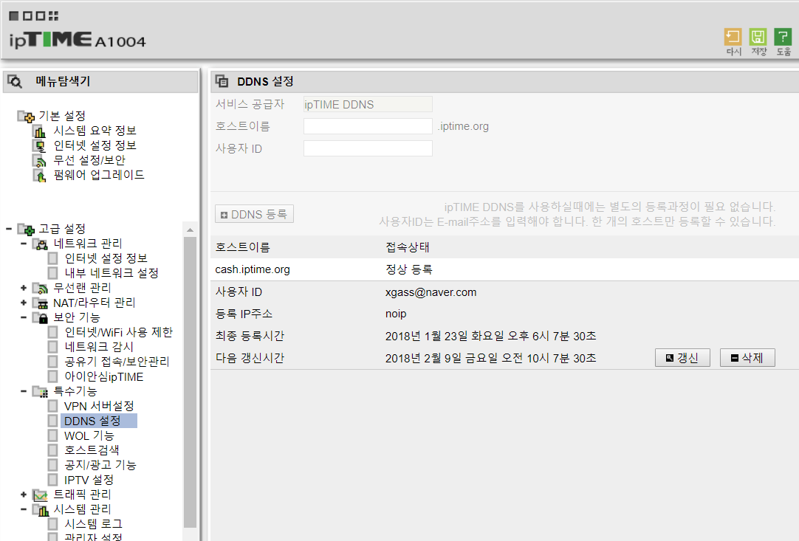The image size is (799, 541).
Task: Click the 특수기능 folder icon
Action: (41, 392)
